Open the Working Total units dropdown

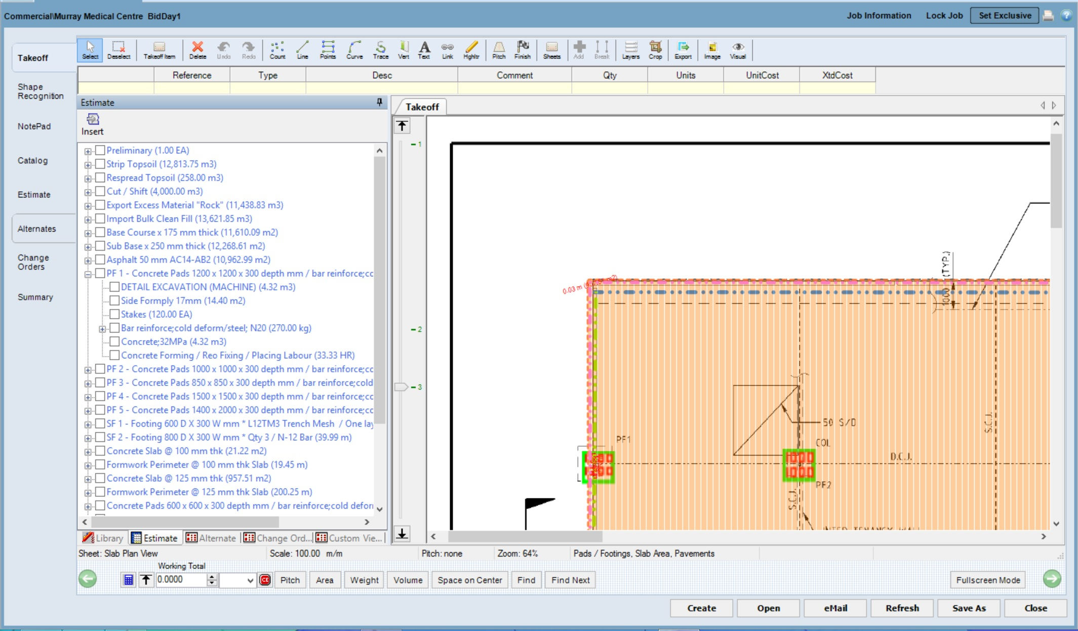point(250,580)
